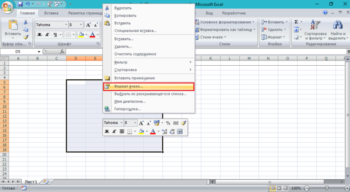Cut selection using ribbon scissors icon
Image resolution: width=350 pixels, height=192 pixels.
click(26, 22)
